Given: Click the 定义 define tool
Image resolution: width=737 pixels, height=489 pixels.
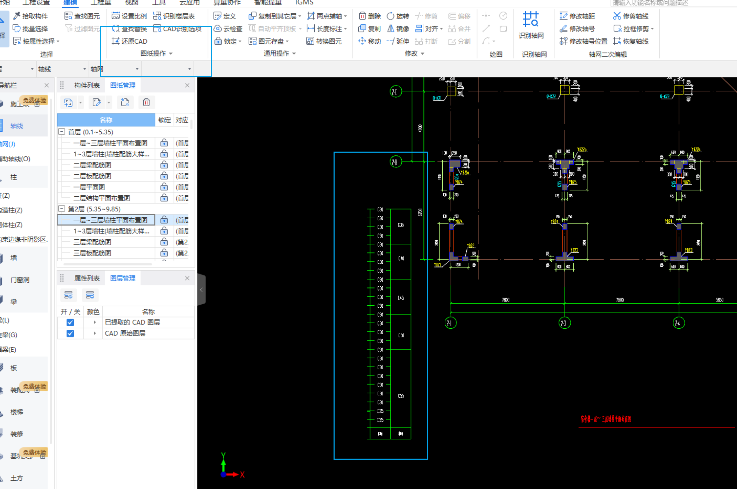Looking at the screenshot, I should coord(225,16).
